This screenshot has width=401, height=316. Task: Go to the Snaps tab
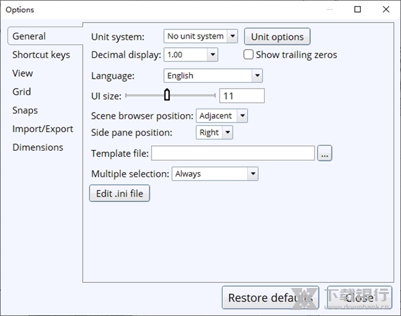tap(25, 111)
